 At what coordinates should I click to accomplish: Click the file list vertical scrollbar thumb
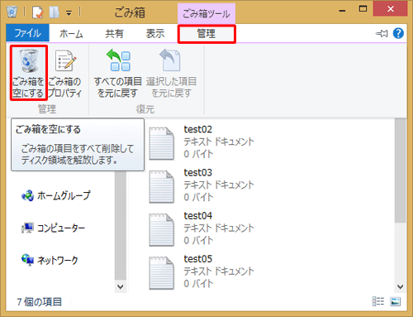click(x=401, y=171)
